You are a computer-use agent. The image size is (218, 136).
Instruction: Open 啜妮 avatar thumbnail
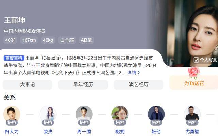coord(120,114)
